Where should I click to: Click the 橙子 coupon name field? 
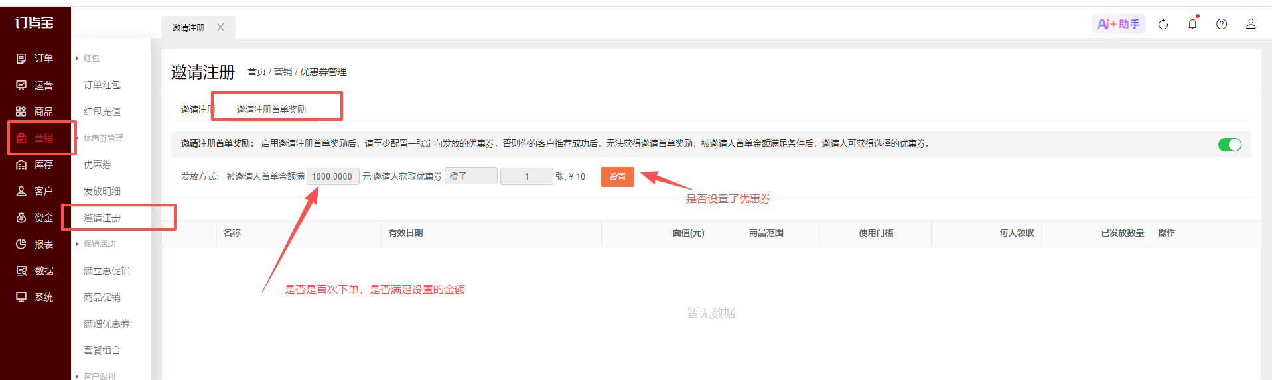pyautogui.click(x=471, y=176)
